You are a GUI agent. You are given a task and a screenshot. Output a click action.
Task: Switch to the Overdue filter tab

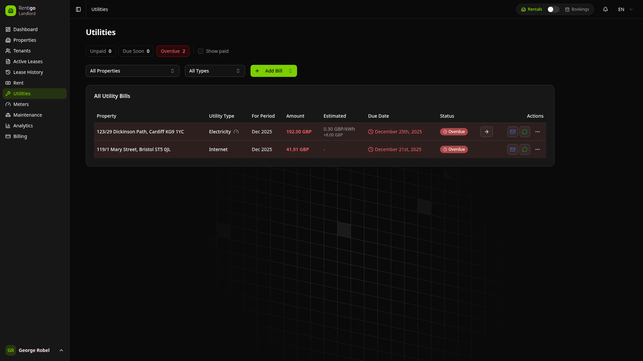[x=173, y=51]
